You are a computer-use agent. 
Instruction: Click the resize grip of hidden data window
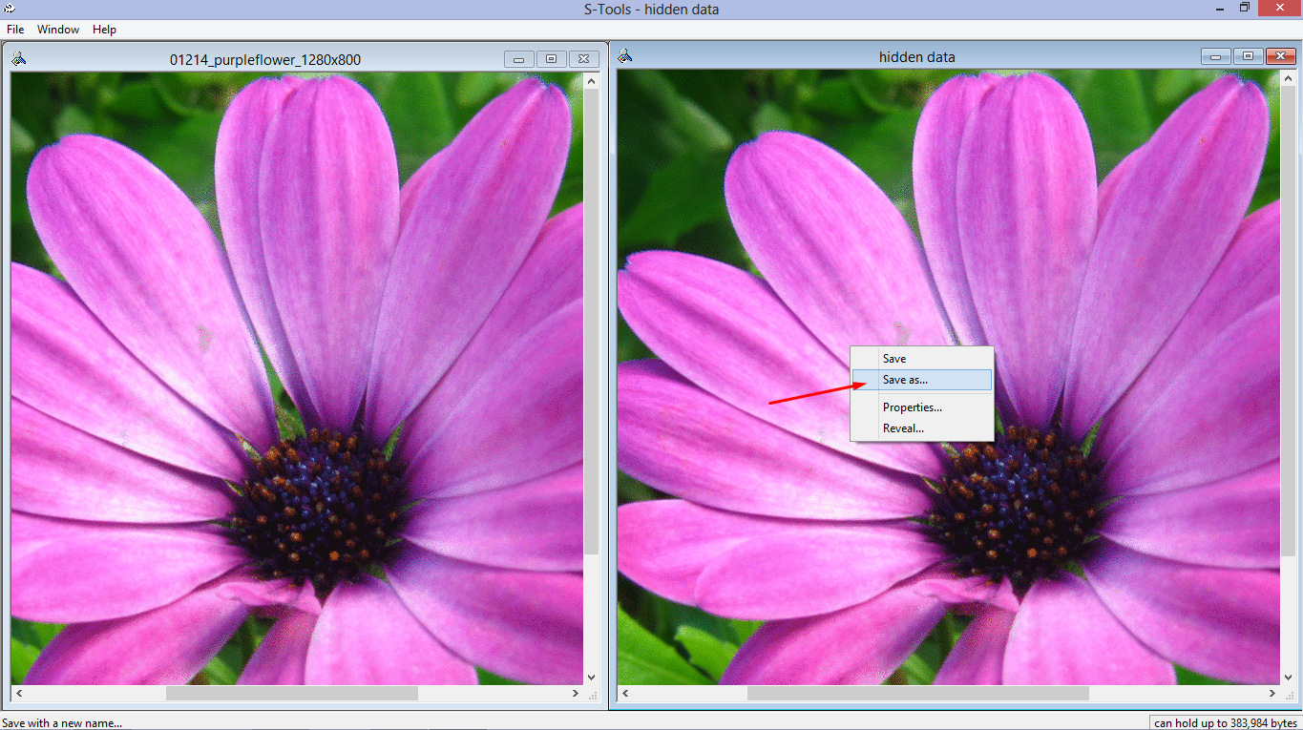point(1288,694)
